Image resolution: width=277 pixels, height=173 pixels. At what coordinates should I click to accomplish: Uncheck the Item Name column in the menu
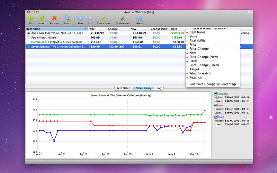[x=213, y=32]
